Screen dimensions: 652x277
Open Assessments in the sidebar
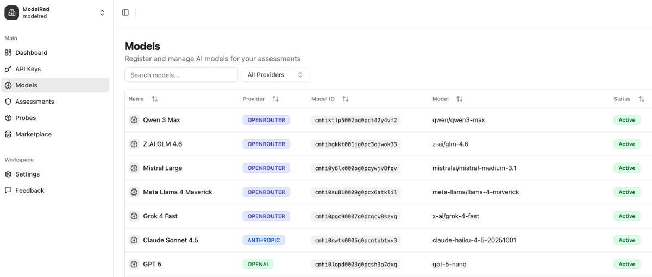tap(34, 102)
